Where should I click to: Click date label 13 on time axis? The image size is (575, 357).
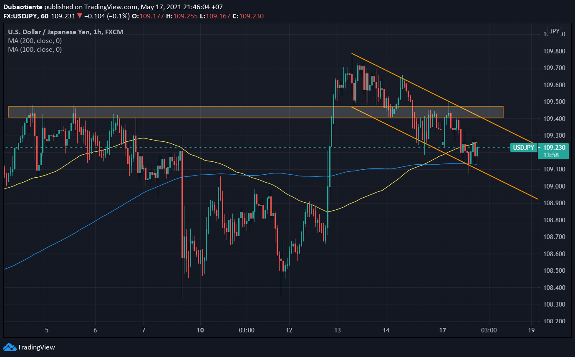tap(338, 330)
